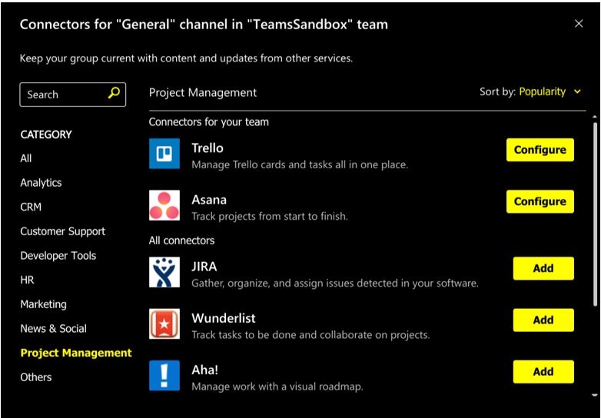This screenshot has height=418, width=601.
Task: Click the 'Project Management' list heading
Action: 203,92
